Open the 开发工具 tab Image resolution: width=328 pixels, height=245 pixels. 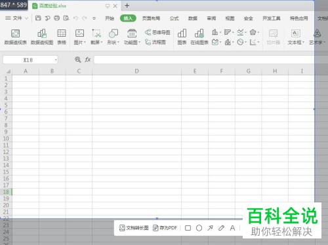(272, 18)
